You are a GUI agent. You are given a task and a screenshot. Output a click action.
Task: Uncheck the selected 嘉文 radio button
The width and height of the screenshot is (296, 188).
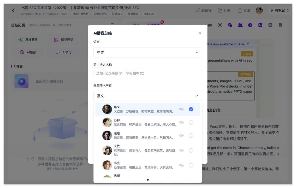[191, 109]
